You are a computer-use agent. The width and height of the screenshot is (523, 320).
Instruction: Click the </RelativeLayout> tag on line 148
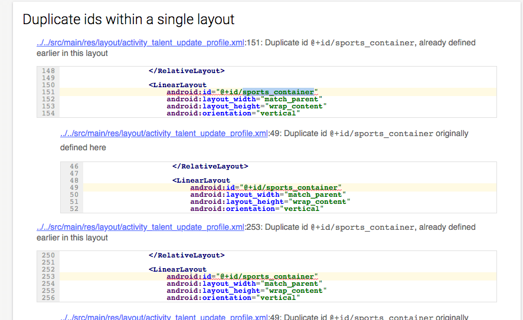(x=187, y=71)
